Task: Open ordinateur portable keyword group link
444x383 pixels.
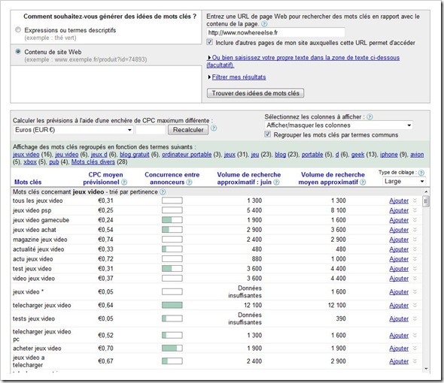Action: pyautogui.click(x=187, y=155)
